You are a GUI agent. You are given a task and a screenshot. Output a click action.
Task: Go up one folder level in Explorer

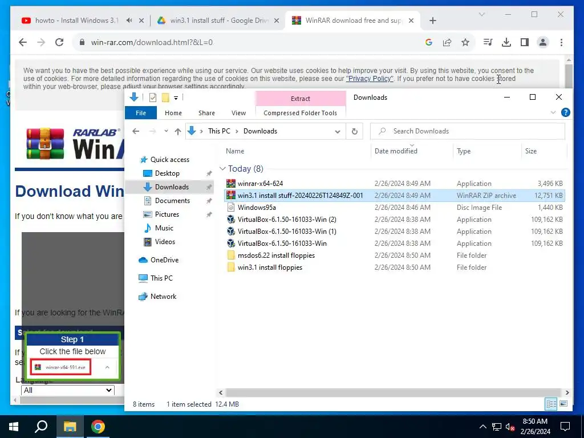tap(178, 131)
